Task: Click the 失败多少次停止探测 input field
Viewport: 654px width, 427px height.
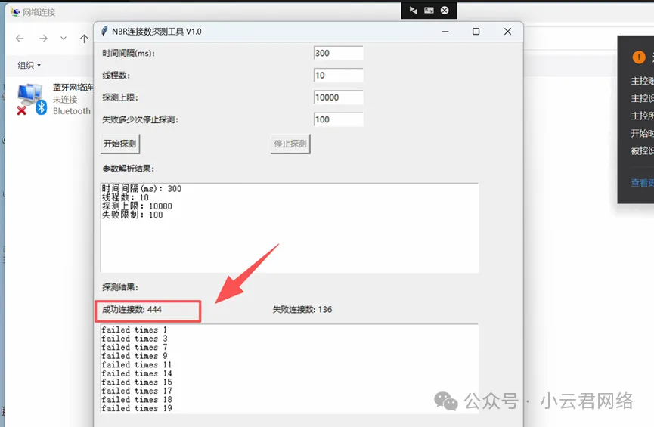Action: [x=338, y=119]
